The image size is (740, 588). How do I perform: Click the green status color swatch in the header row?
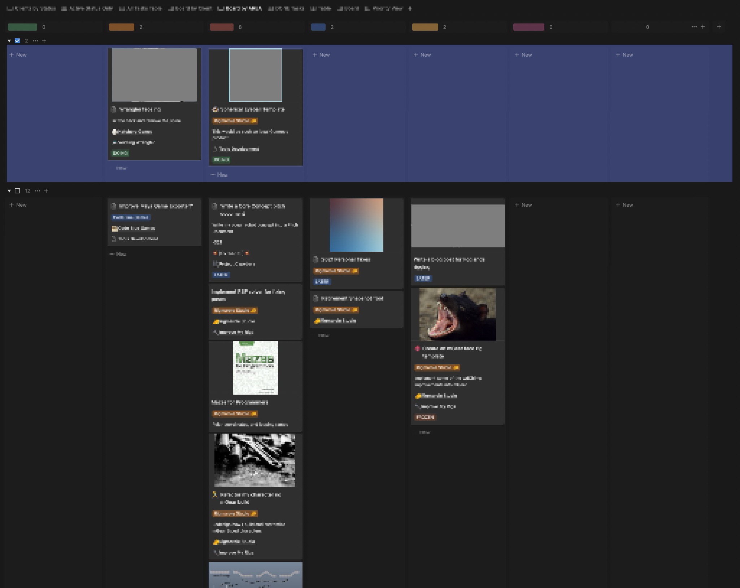click(x=22, y=27)
